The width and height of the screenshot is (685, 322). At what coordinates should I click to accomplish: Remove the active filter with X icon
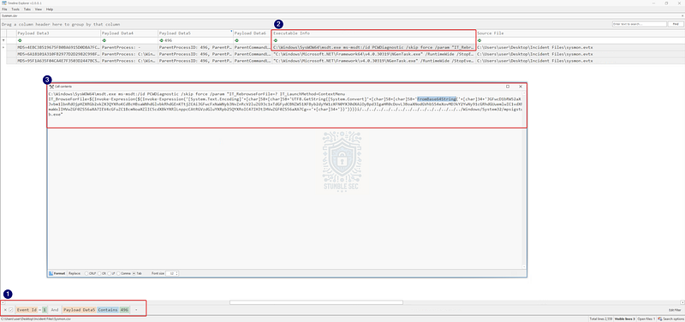(5, 310)
